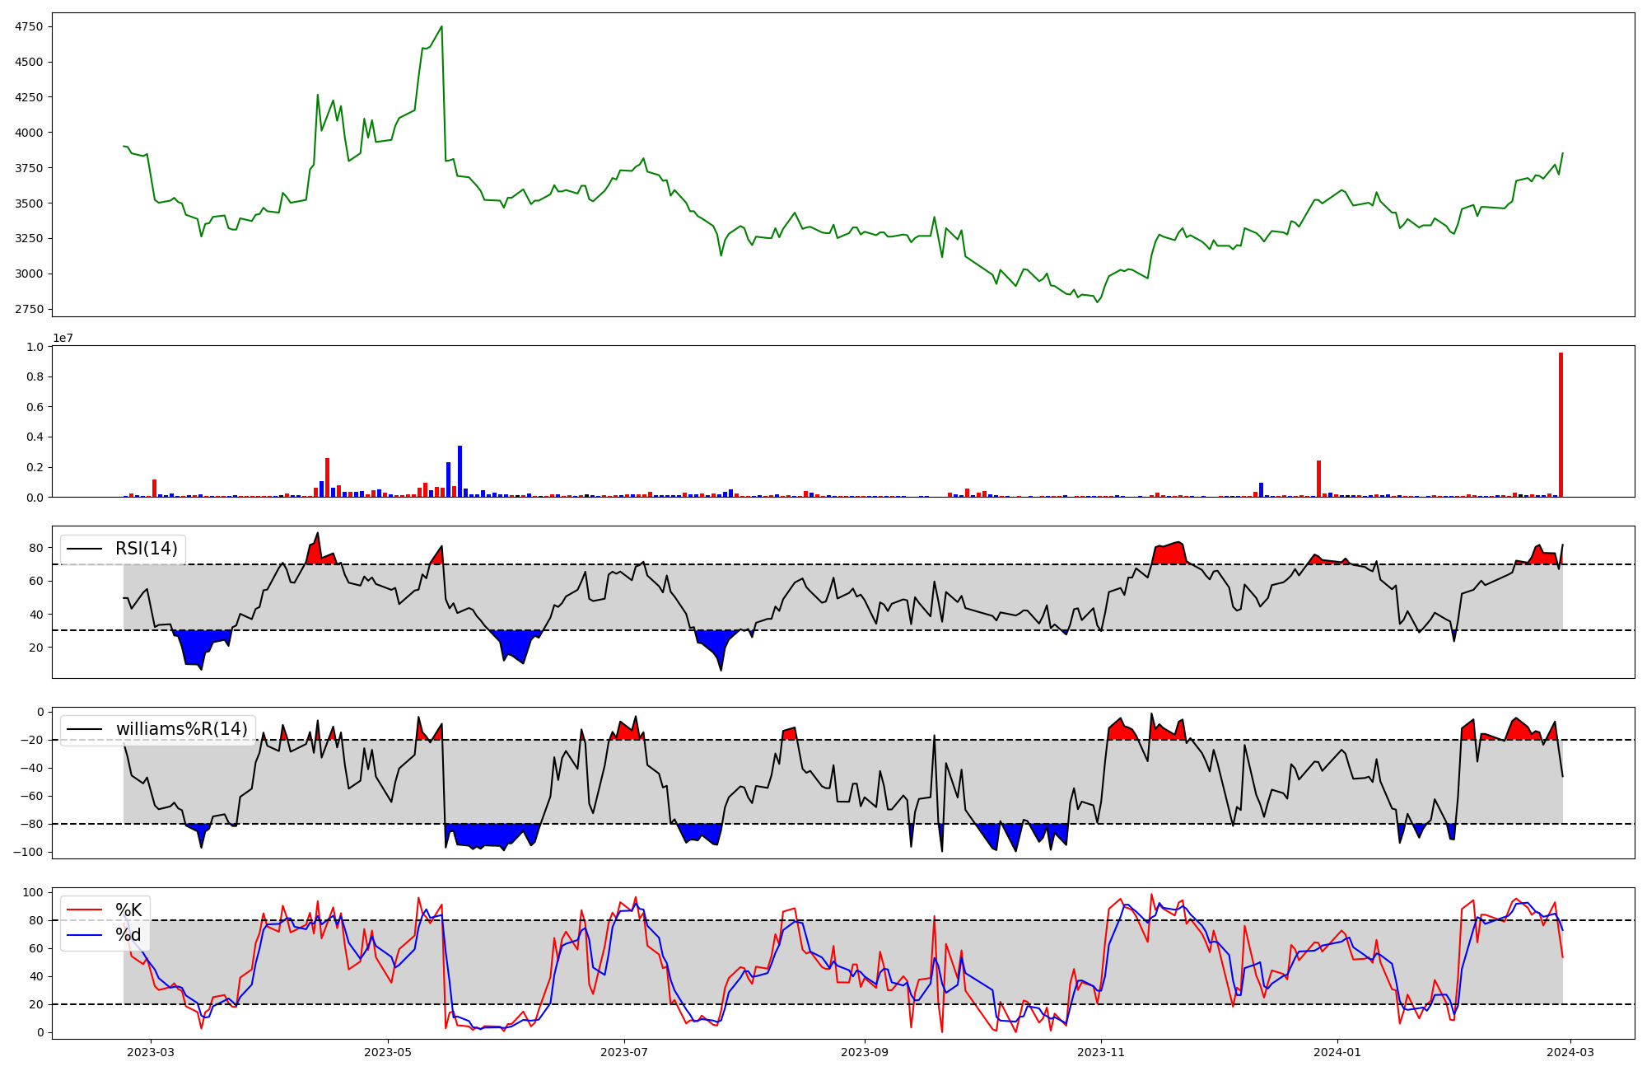The width and height of the screenshot is (1647, 1071).
Task: Click the 2023-03 date tick label
Action: (x=151, y=1052)
